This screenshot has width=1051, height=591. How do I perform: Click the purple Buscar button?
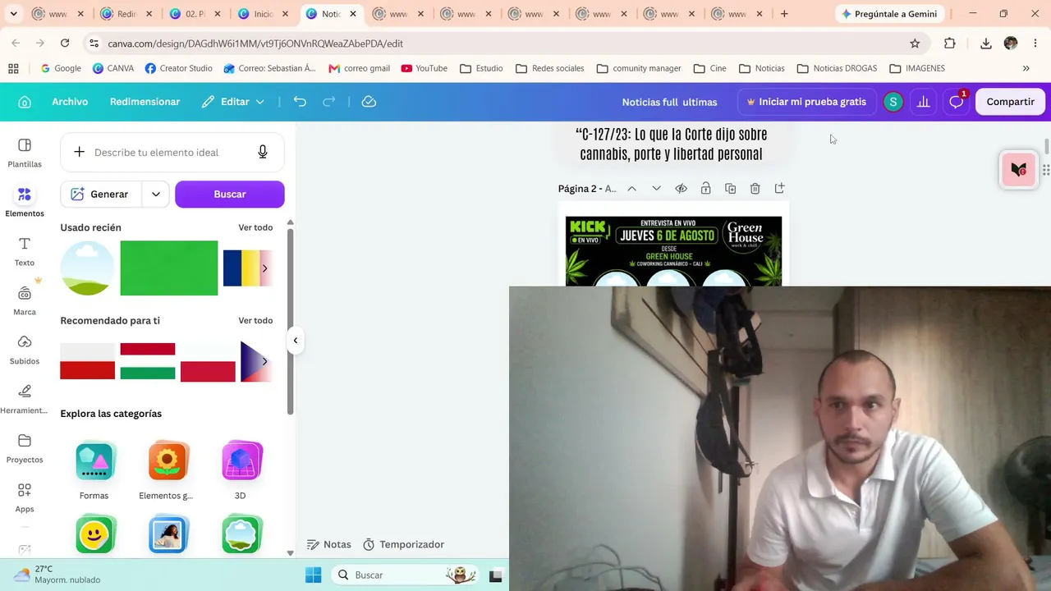tap(230, 195)
